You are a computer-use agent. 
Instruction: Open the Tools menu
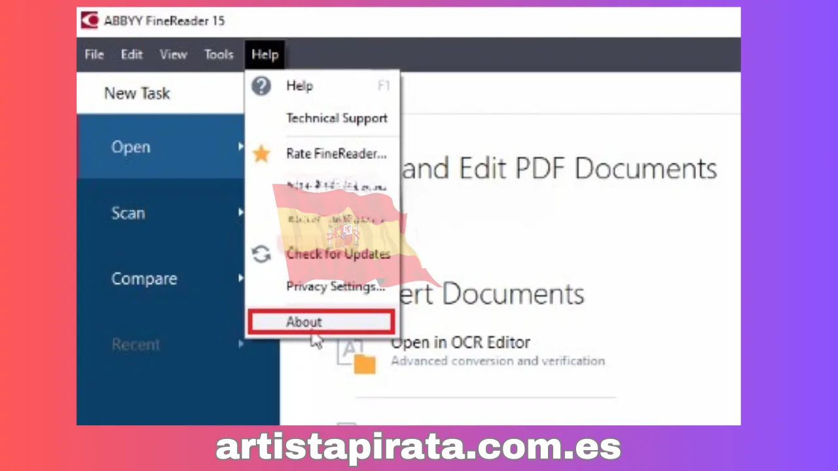[219, 55]
